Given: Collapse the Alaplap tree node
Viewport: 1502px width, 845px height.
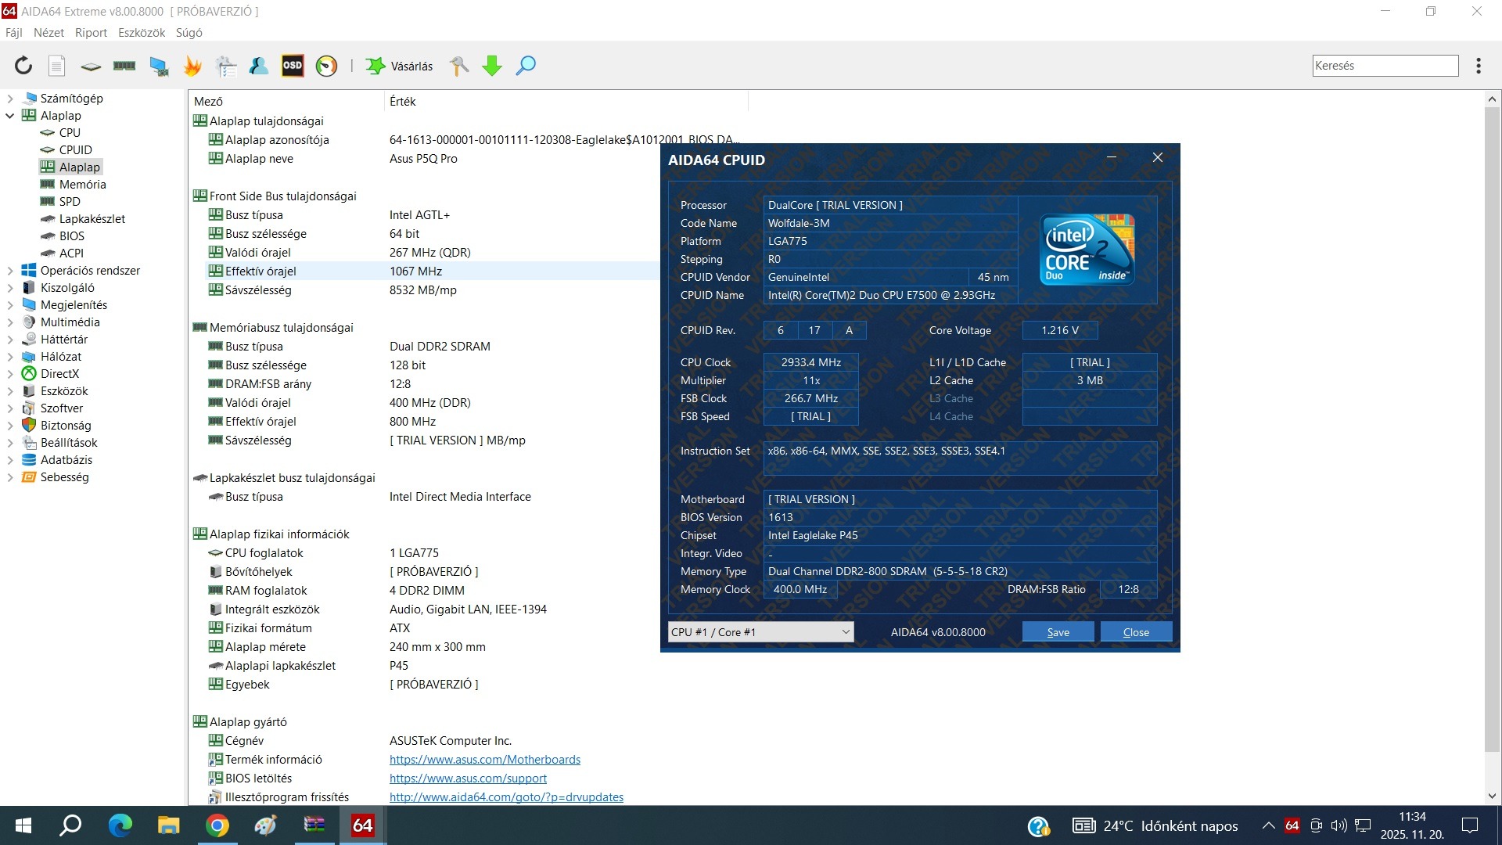Looking at the screenshot, I should coord(10,116).
